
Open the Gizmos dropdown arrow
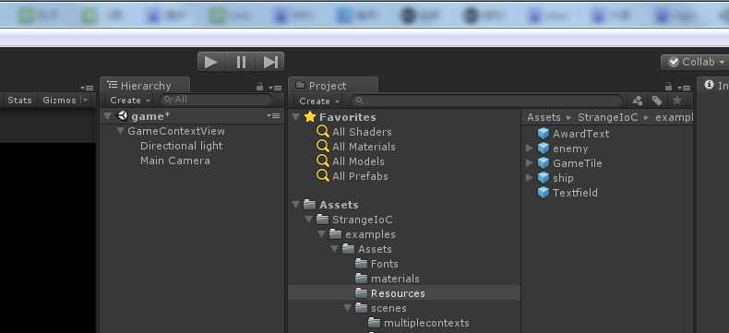85,100
